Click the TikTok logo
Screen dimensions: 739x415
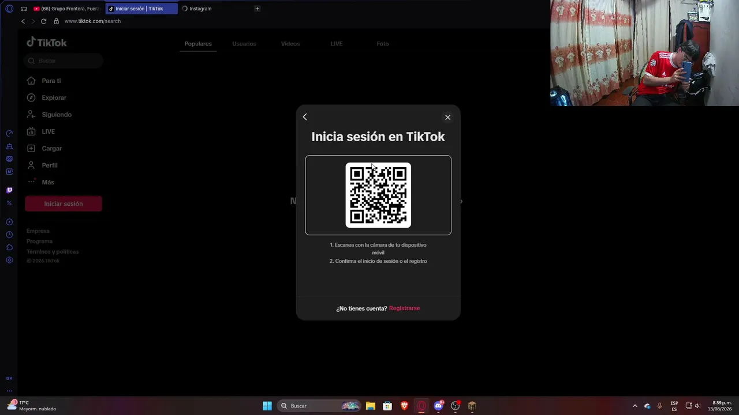(x=47, y=42)
